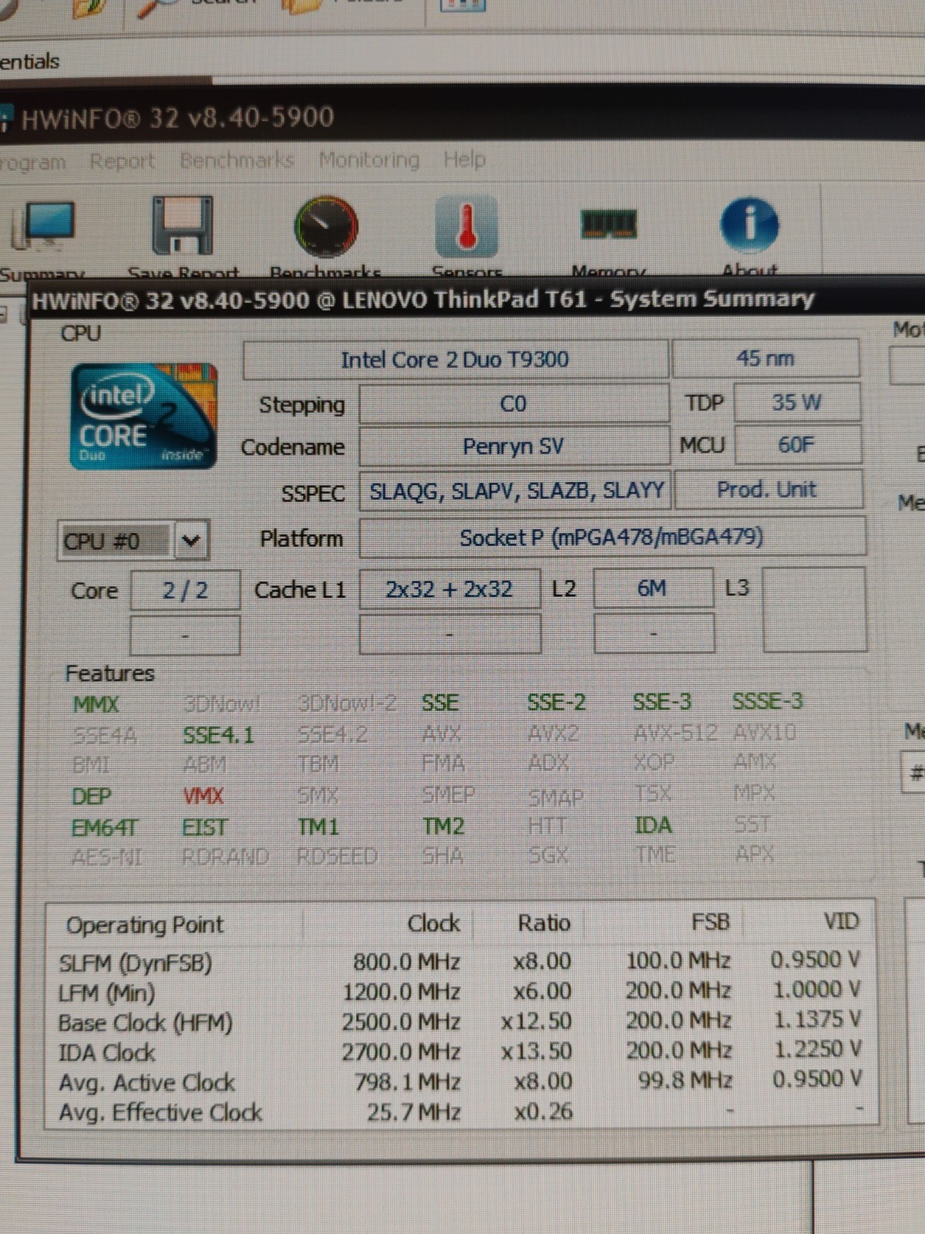Viewport: 925px width, 1234px height.
Task: Click the Clock column header
Action: (x=434, y=923)
